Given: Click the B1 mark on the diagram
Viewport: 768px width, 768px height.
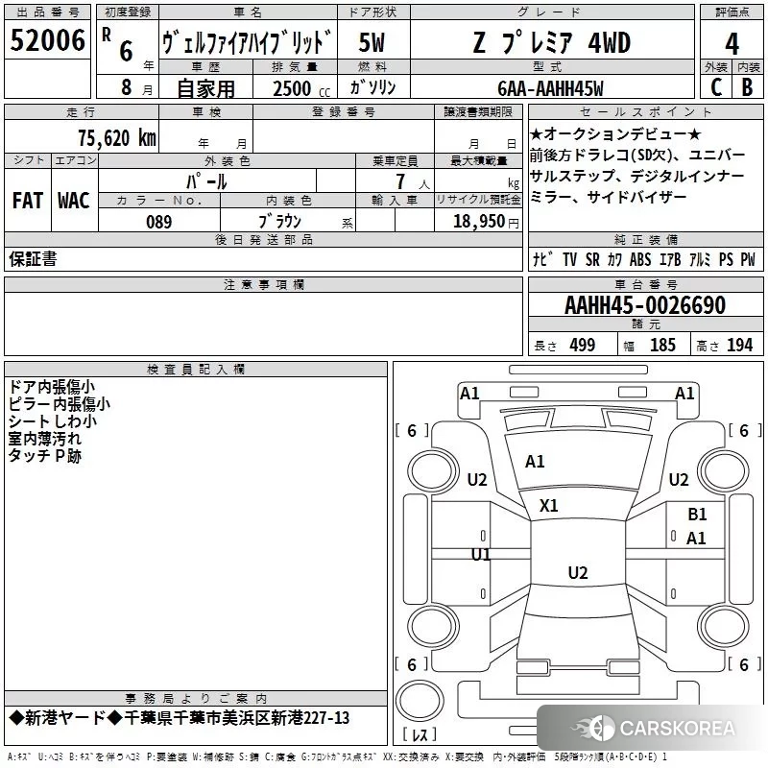Looking at the screenshot, I should [x=697, y=515].
